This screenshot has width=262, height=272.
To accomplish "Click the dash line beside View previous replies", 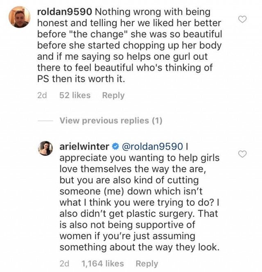I will pos(45,121).
